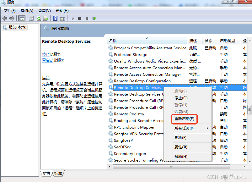Click the vertical scrollbar thumb
The height and width of the screenshot is (182, 252).
click(x=249, y=110)
